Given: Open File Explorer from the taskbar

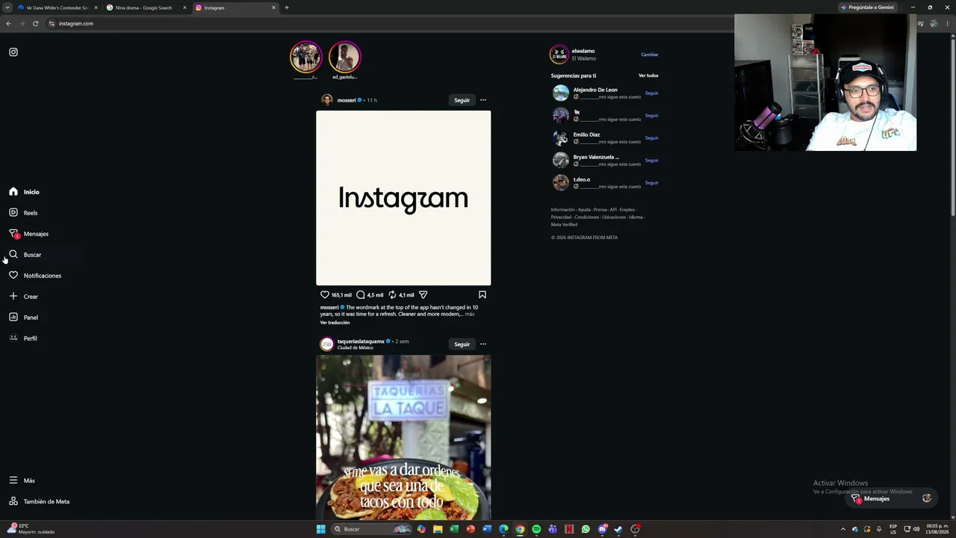Looking at the screenshot, I should (x=438, y=529).
